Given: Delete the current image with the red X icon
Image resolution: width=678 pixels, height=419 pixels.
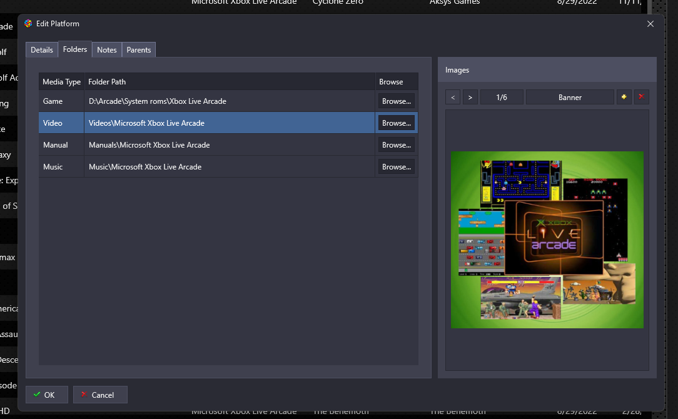Looking at the screenshot, I should (x=641, y=97).
